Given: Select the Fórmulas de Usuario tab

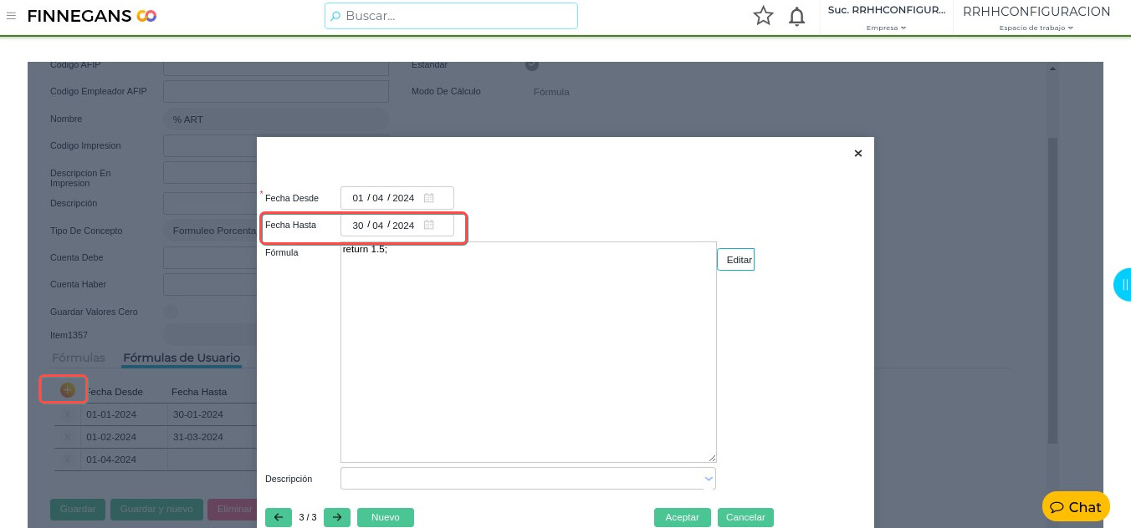Looking at the screenshot, I should tap(182, 358).
